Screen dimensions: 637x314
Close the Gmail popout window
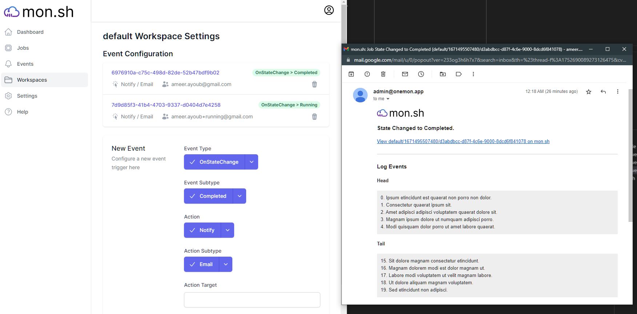[624, 49]
